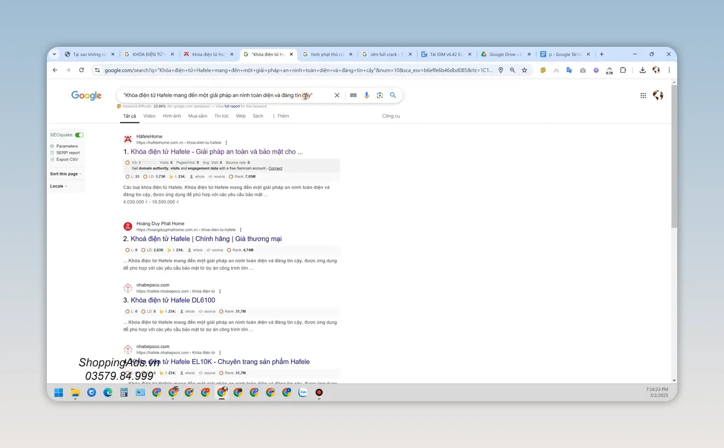This screenshot has height=448, width=724.
Task: Open result 'Khoá điện tử Hafele | Chính hãng'
Action: [x=206, y=239]
